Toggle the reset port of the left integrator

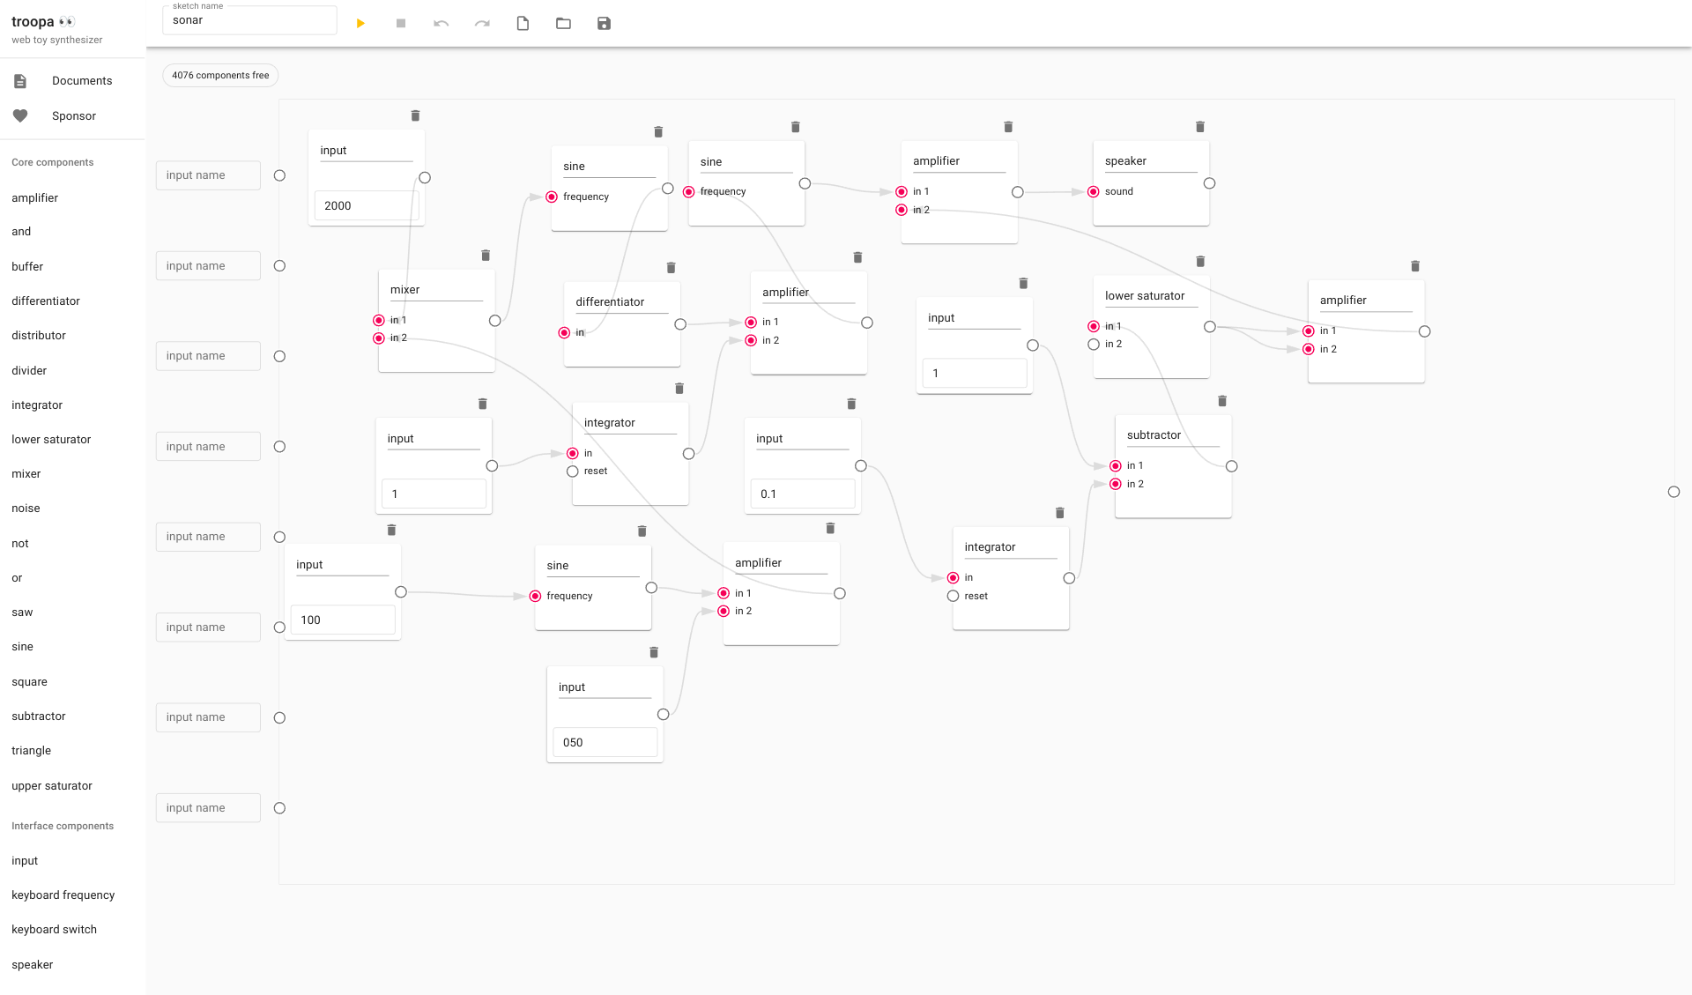573,472
